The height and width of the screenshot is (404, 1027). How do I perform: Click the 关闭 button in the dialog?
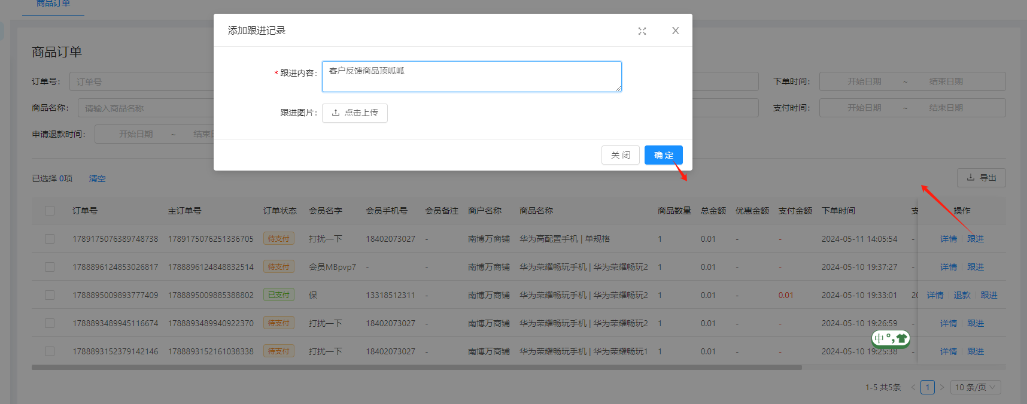621,155
